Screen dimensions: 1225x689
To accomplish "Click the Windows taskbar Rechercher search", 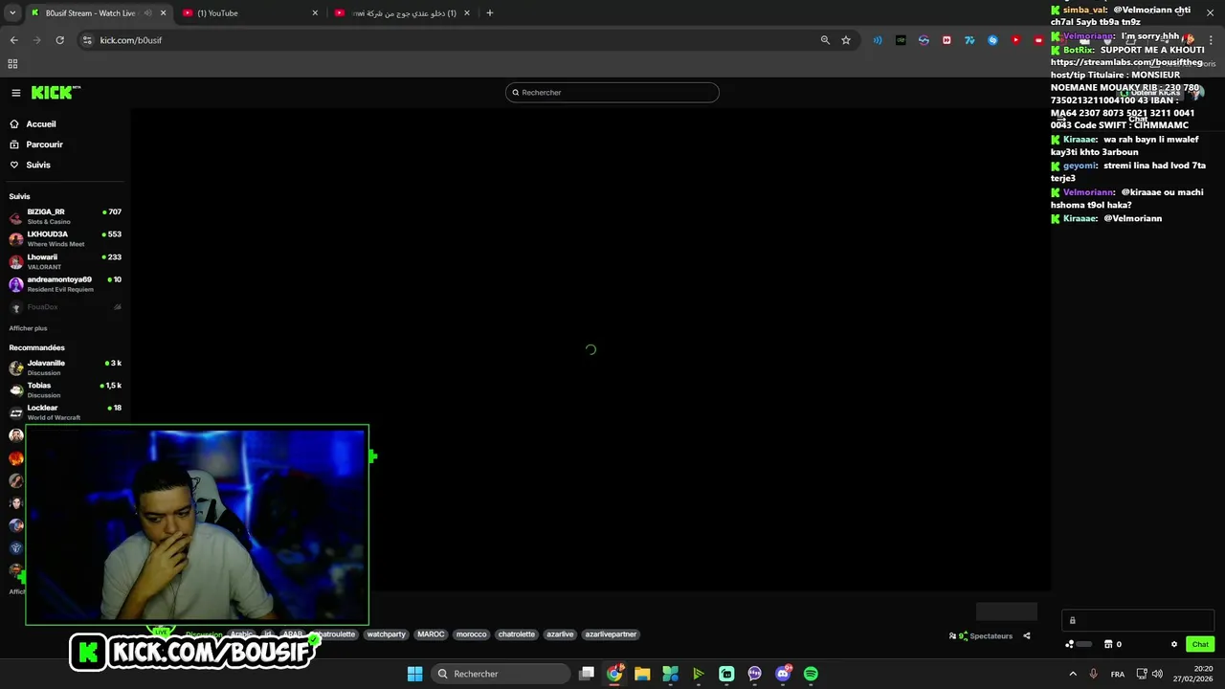I will pyautogui.click(x=501, y=674).
